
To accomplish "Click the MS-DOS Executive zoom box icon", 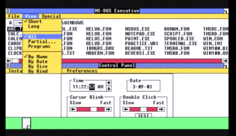I will pyautogui.click(x=226, y=11).
